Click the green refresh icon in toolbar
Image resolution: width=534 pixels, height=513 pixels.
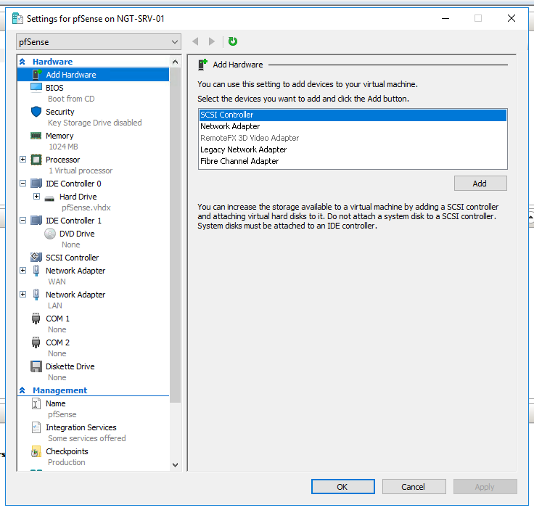point(233,42)
